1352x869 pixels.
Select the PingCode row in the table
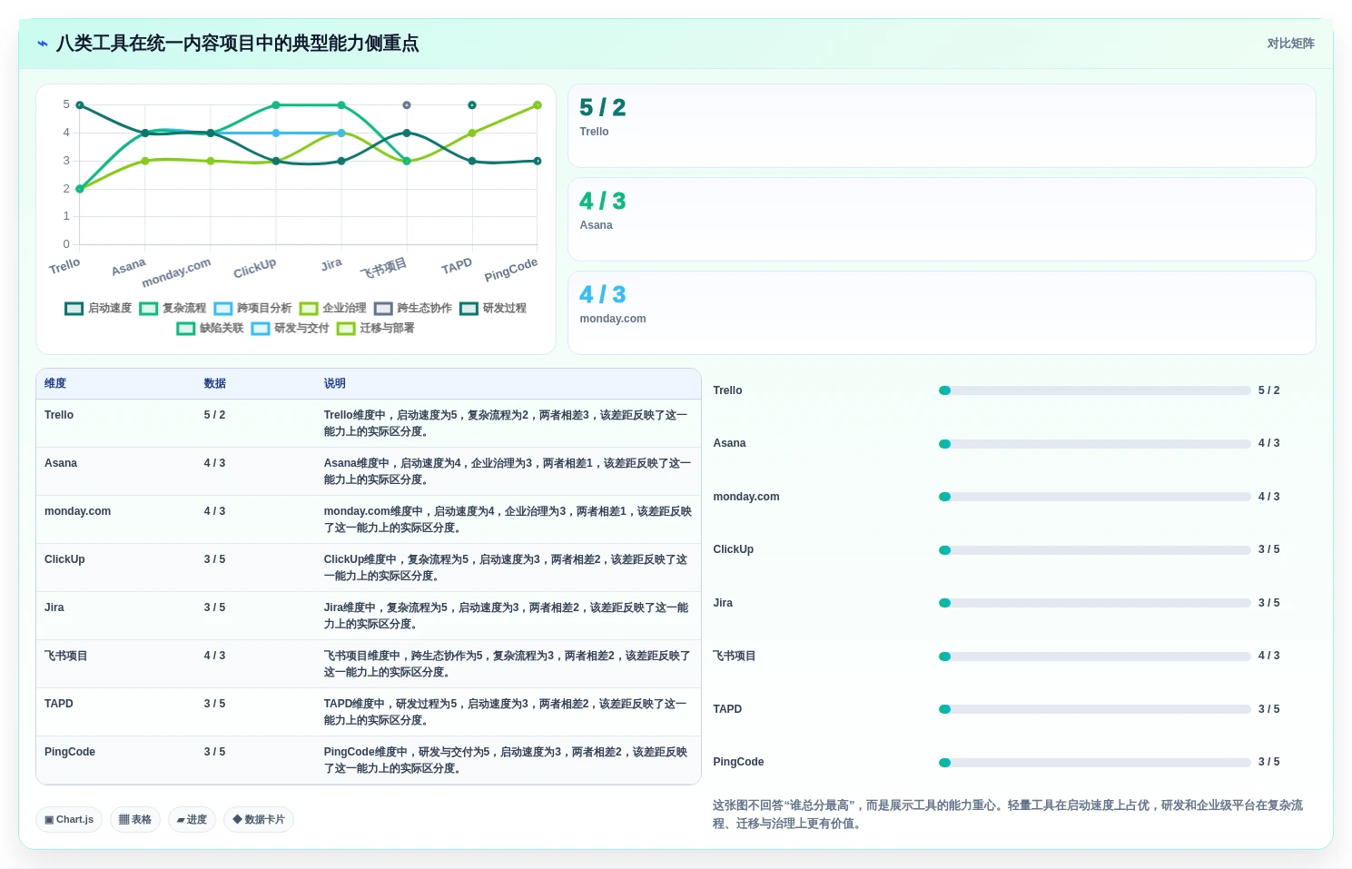point(369,760)
